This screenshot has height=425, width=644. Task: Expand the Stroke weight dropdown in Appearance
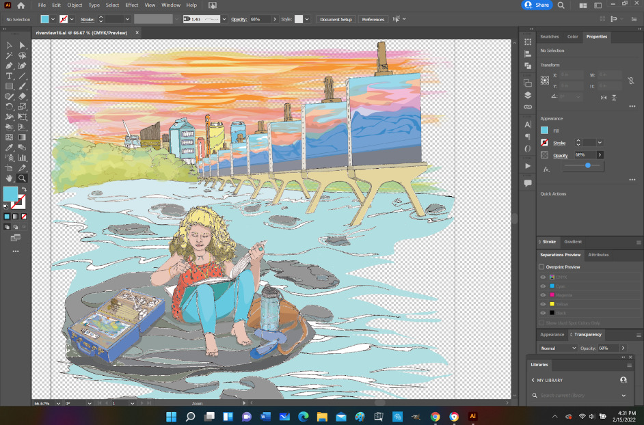[x=600, y=143]
